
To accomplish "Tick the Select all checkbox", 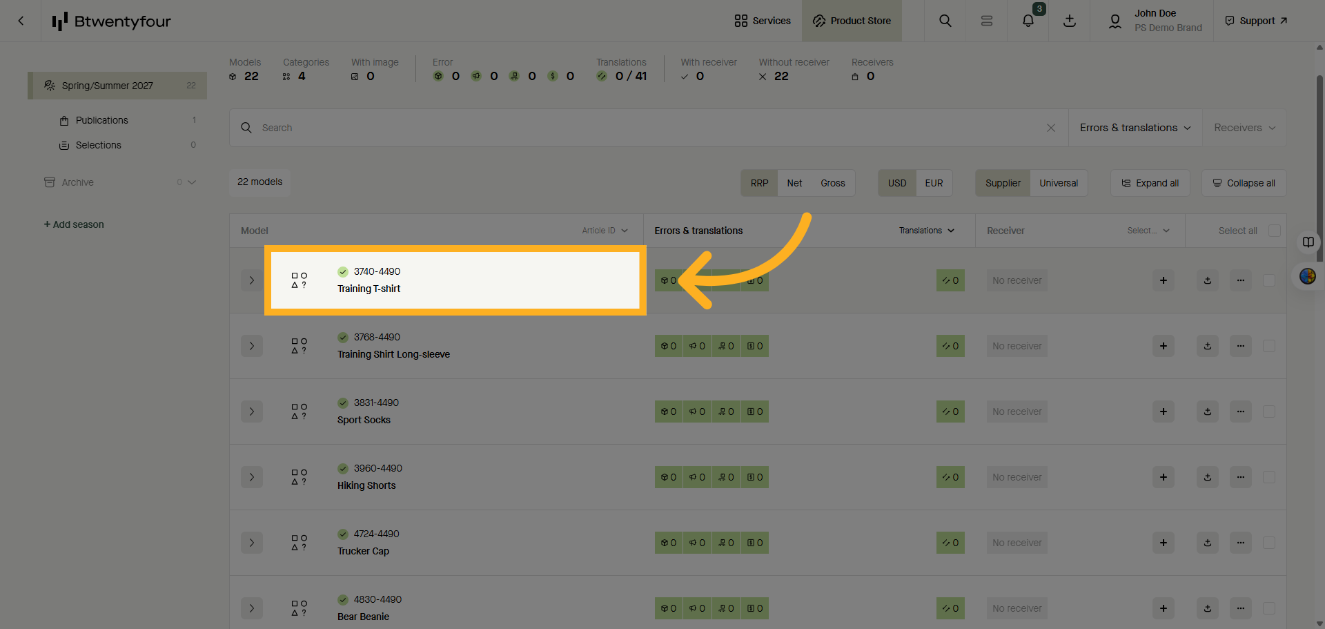I will 1274,231.
